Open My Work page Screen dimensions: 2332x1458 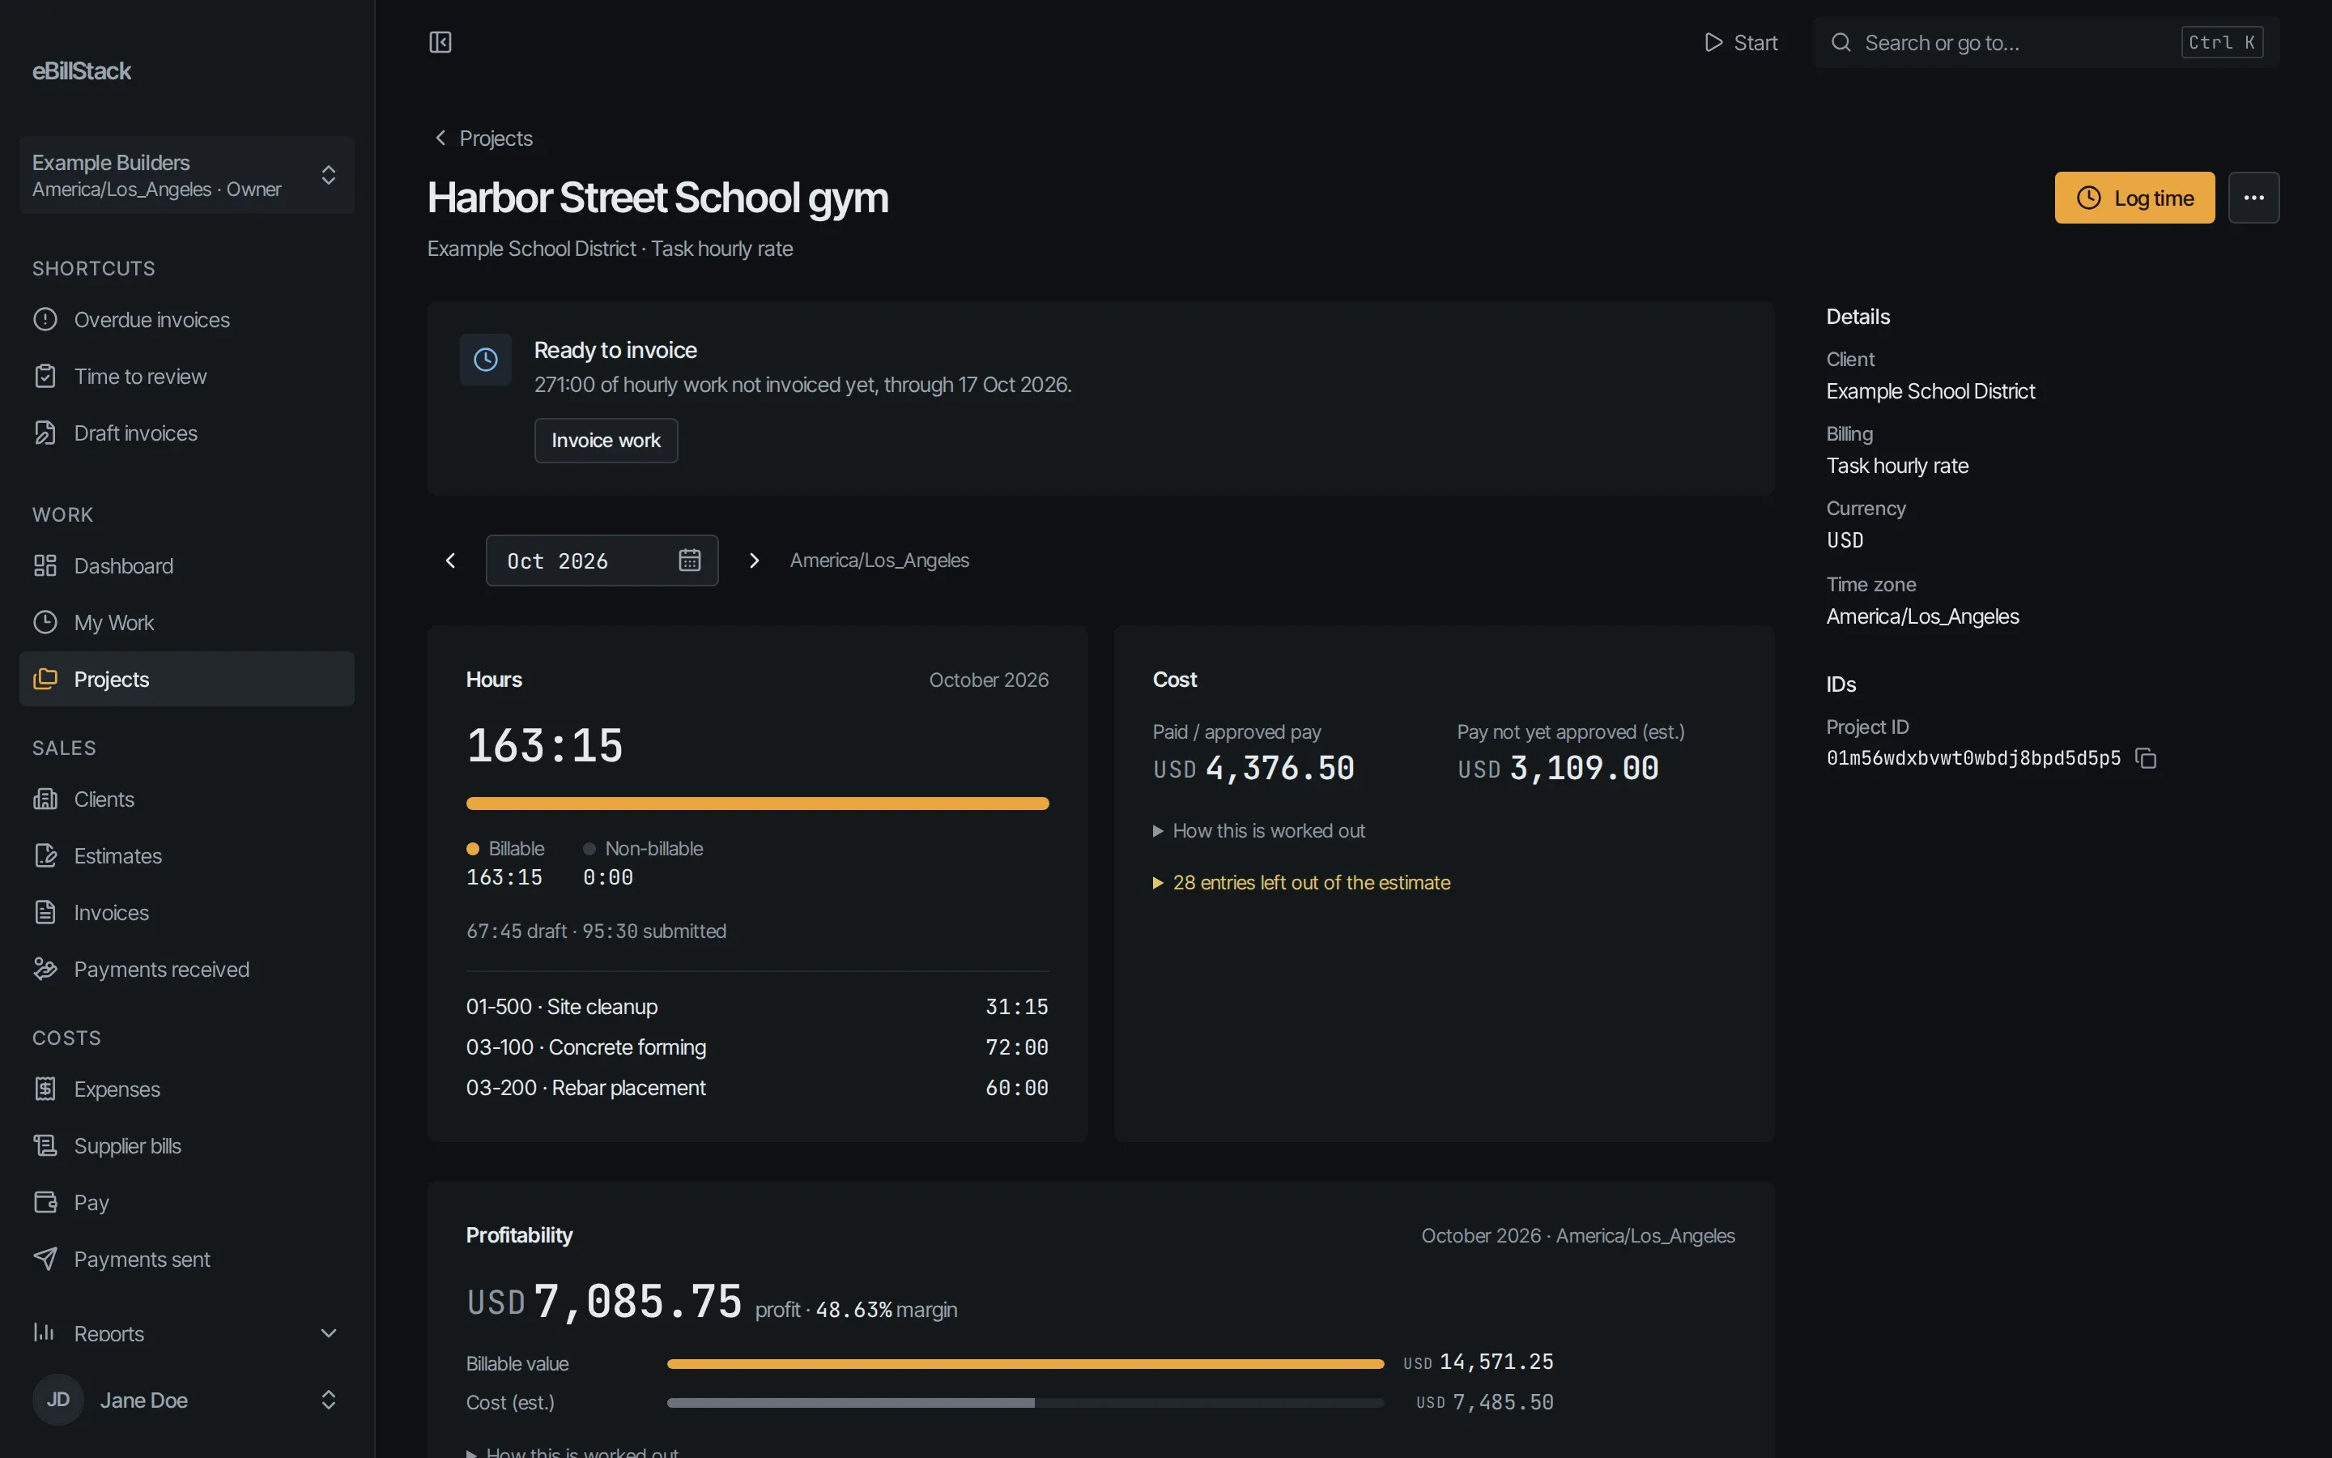(187, 623)
